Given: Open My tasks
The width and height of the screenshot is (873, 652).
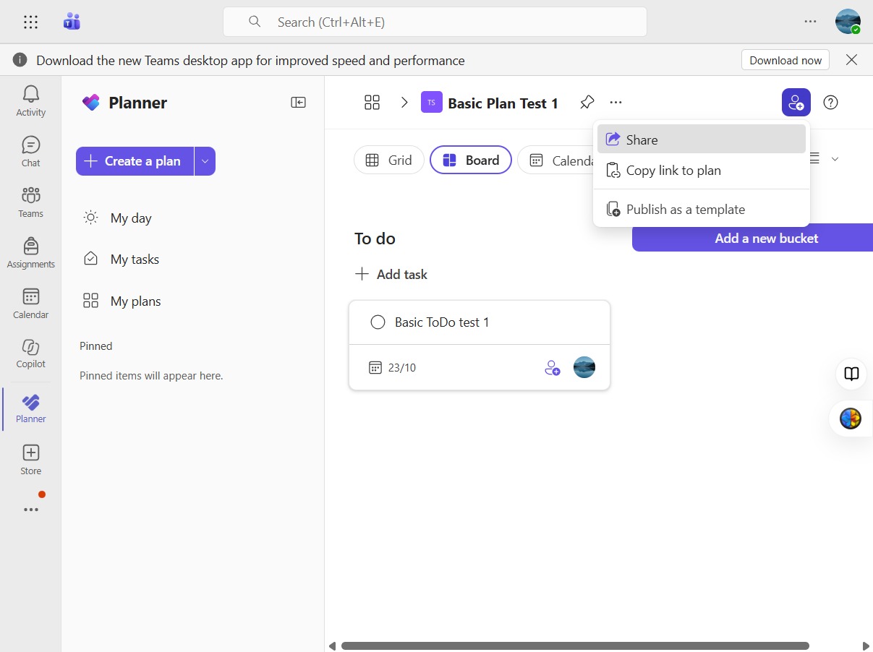Looking at the screenshot, I should coord(121,259).
